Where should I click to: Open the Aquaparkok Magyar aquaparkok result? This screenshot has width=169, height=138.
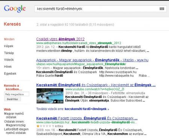tap(92, 60)
